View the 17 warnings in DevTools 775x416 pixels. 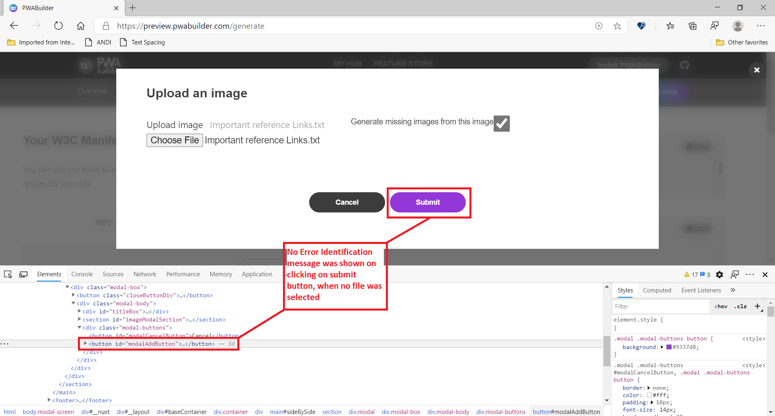[x=690, y=275]
